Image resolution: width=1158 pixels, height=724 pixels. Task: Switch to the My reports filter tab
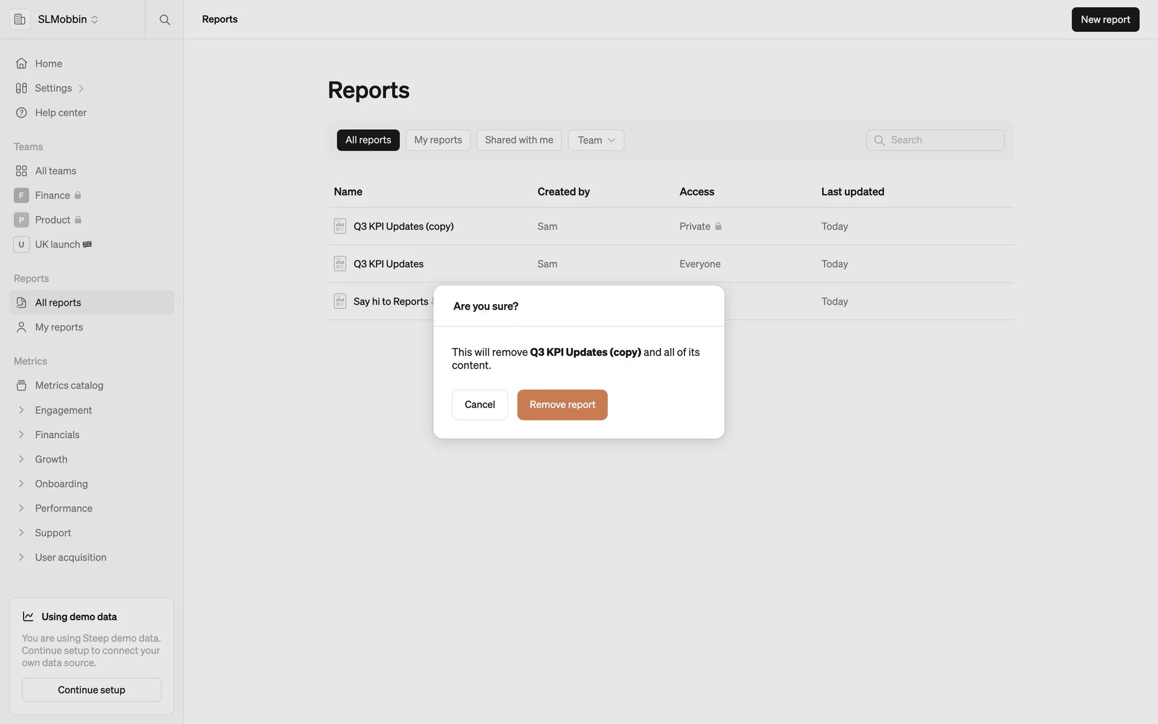[438, 140]
